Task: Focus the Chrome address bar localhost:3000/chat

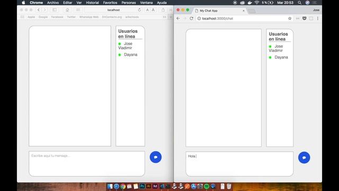Action: (x=244, y=19)
